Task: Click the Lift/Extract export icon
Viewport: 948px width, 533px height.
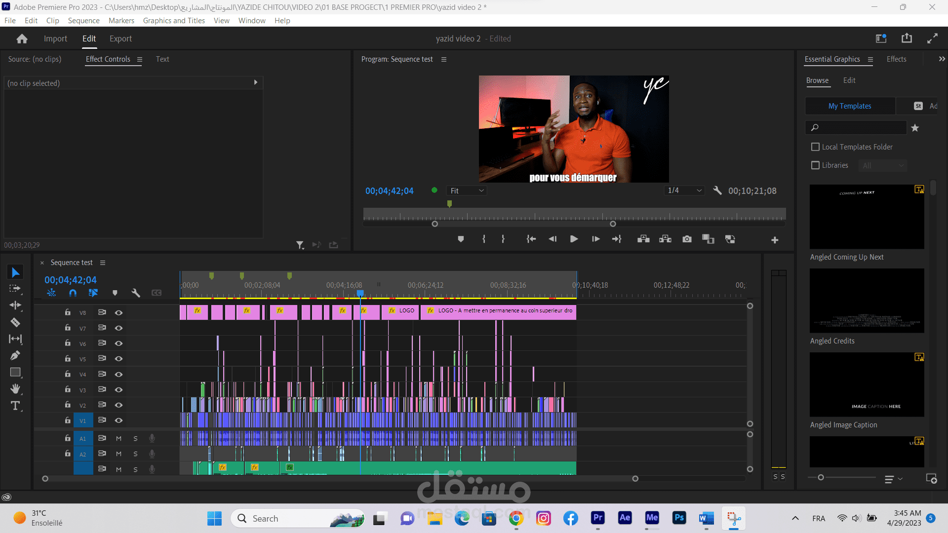Action: pos(334,244)
